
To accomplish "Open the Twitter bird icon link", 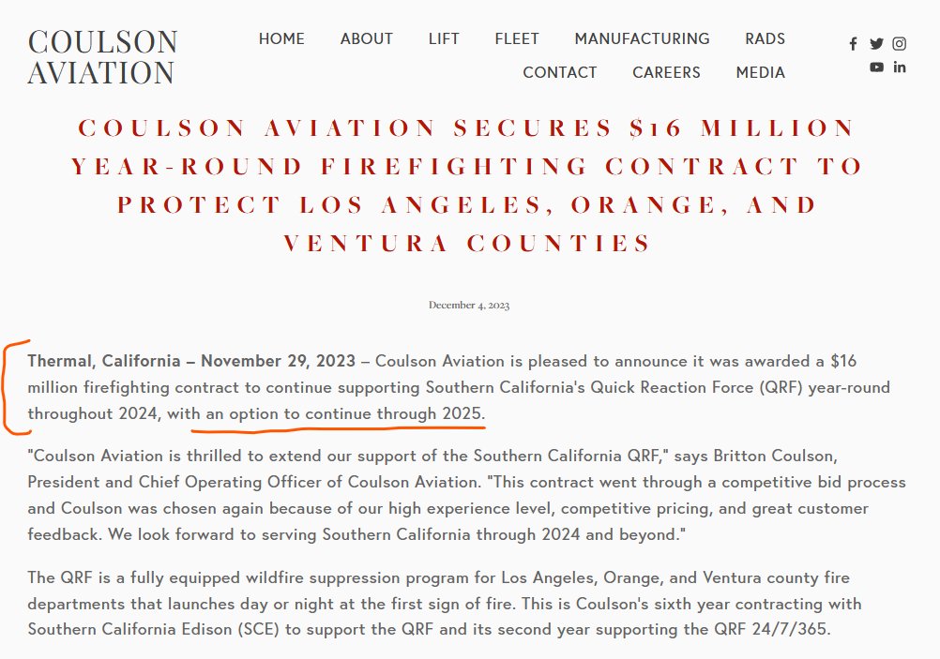I will 876,44.
